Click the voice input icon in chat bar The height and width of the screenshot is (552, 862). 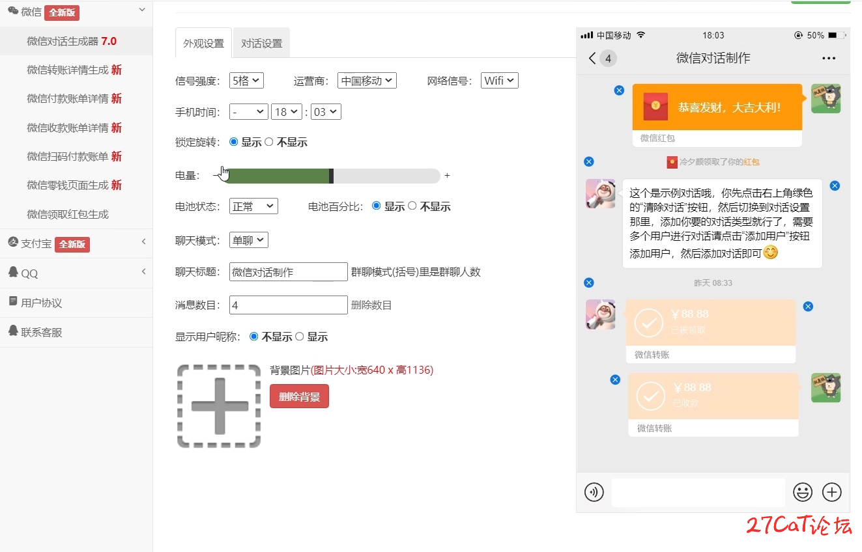(594, 492)
